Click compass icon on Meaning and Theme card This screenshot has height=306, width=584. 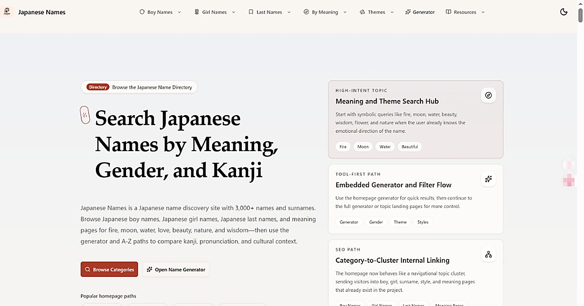pyautogui.click(x=489, y=95)
